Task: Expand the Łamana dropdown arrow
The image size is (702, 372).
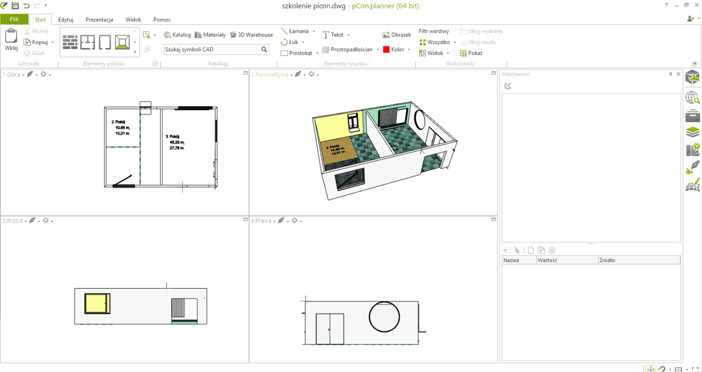Action: [314, 31]
